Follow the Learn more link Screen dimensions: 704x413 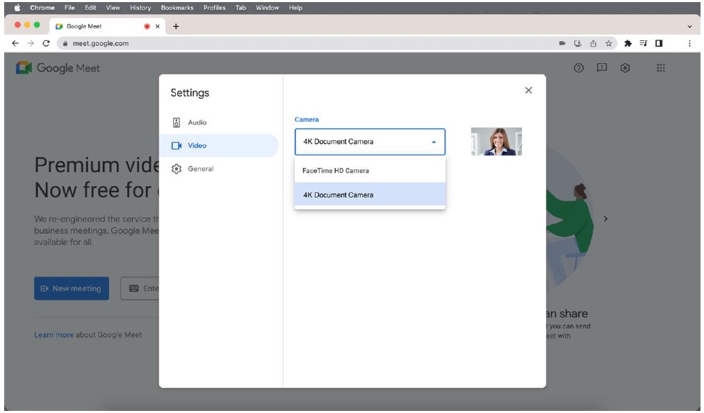pyautogui.click(x=54, y=335)
